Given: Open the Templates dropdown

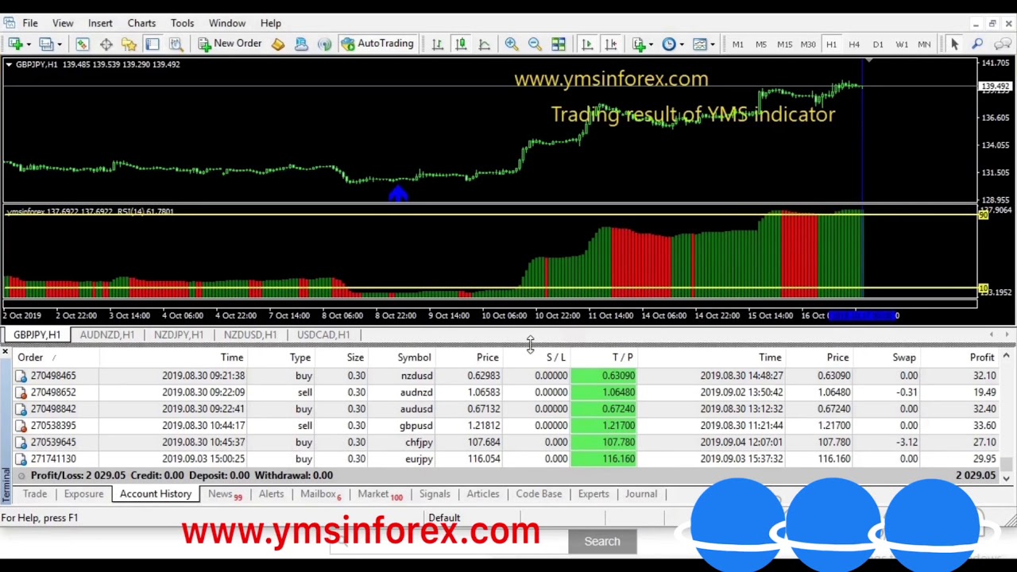Looking at the screenshot, I should [x=703, y=44].
